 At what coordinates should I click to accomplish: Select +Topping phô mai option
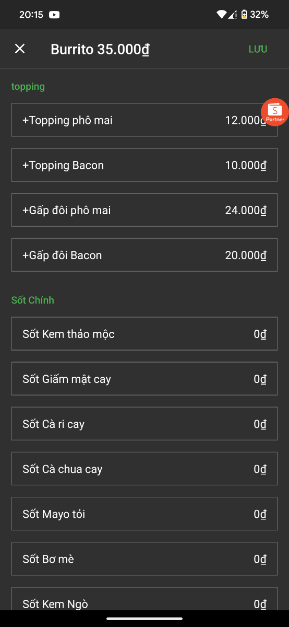point(144,120)
